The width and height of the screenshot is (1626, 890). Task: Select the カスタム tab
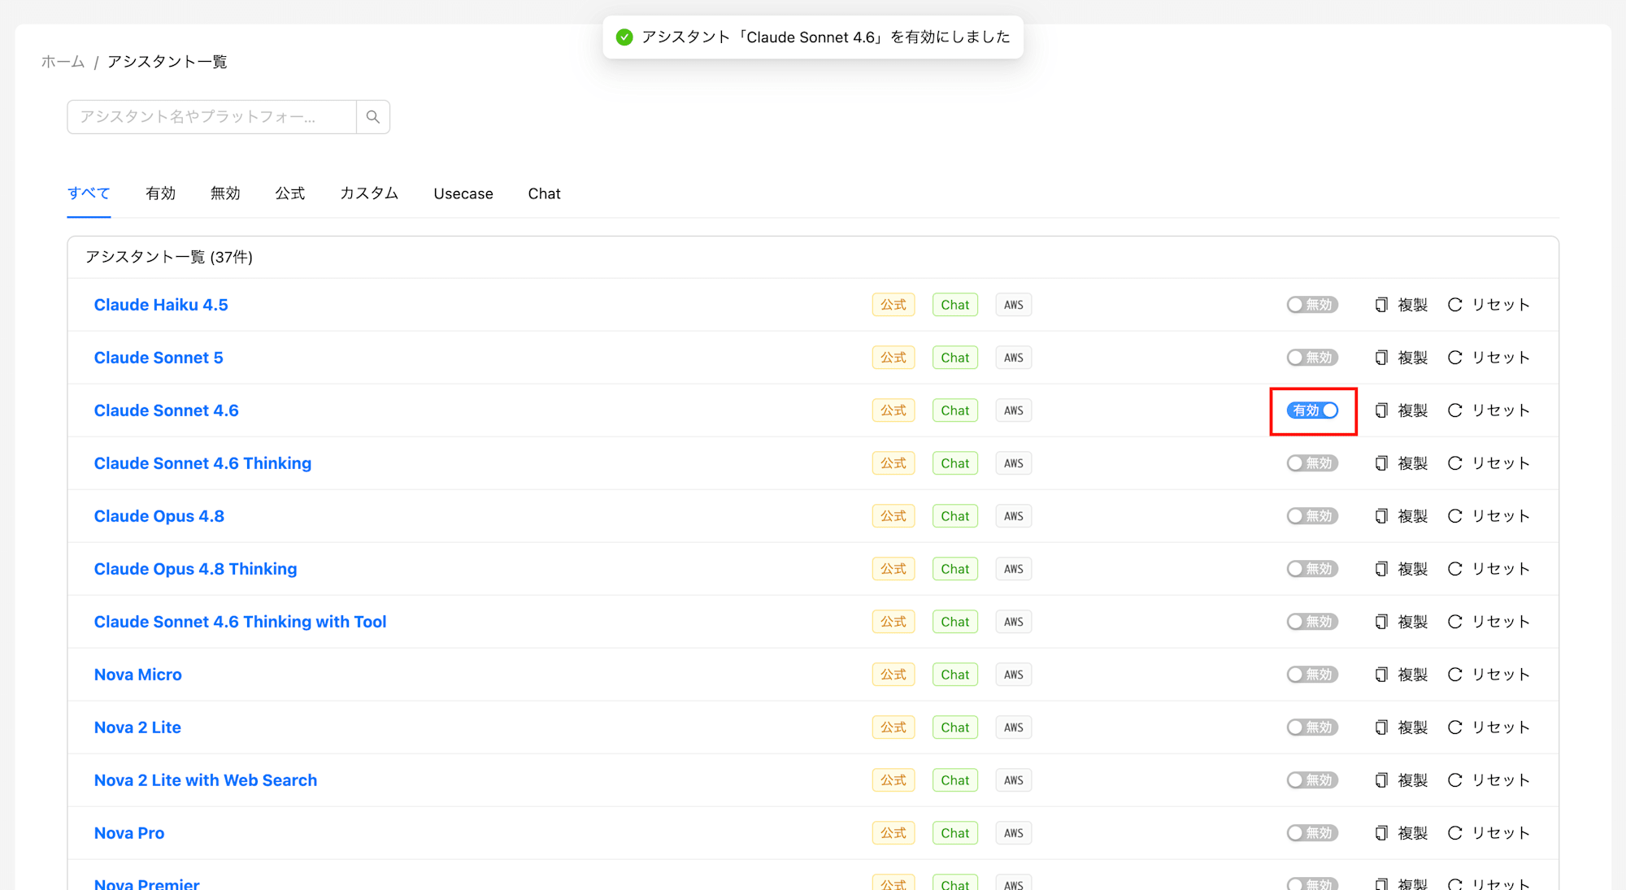369,193
